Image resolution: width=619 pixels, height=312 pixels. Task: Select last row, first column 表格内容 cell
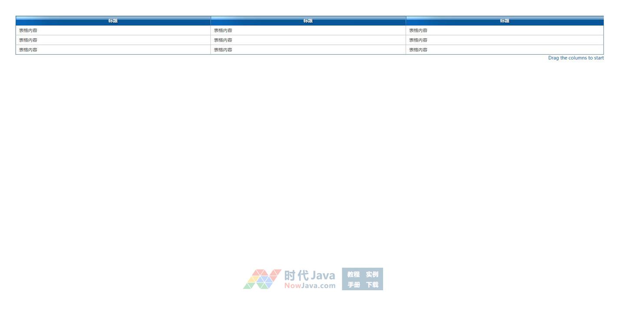tap(28, 50)
